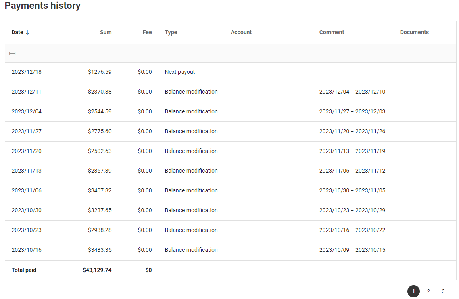The image size is (459, 299).
Task: Select the Next payout row
Action: [180, 72]
